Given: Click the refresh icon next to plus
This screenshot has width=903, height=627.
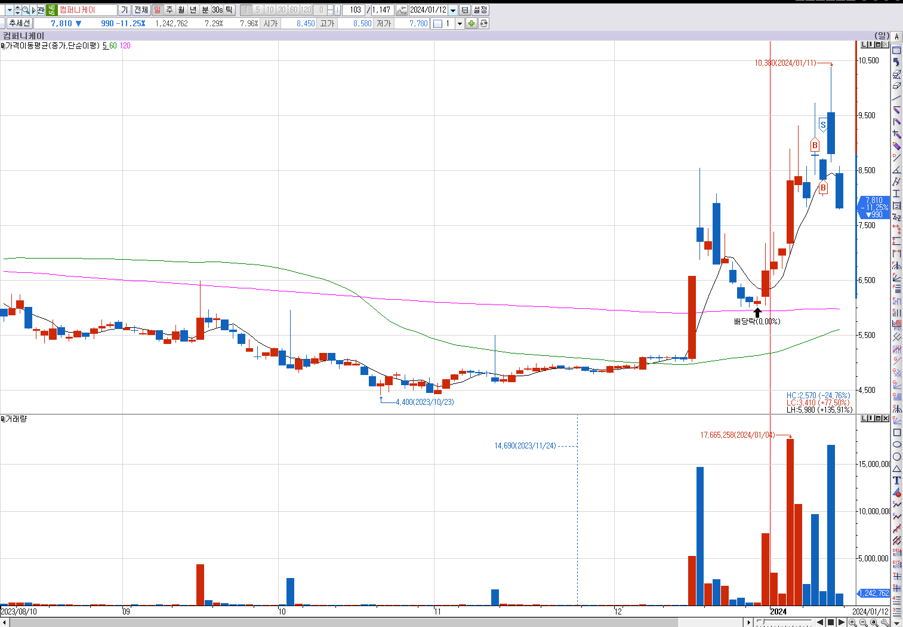Looking at the screenshot, I should 484,24.
